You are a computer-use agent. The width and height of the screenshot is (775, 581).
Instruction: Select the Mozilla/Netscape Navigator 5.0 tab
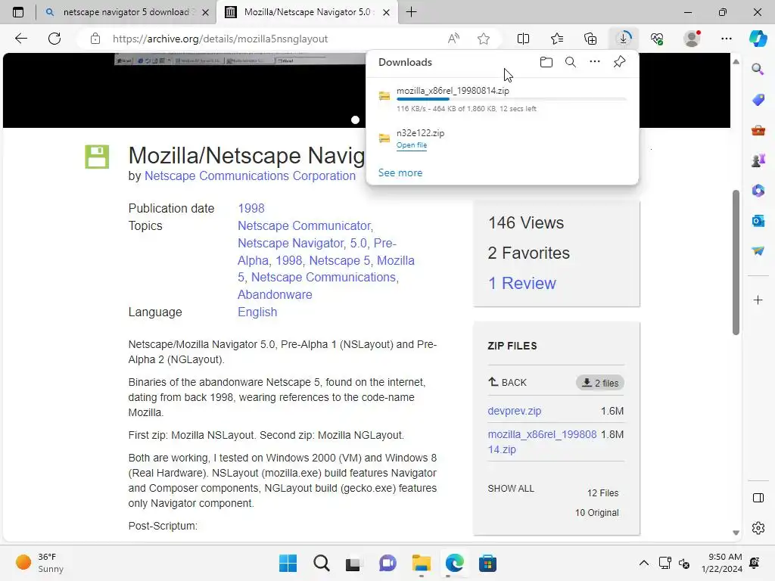[x=307, y=12]
